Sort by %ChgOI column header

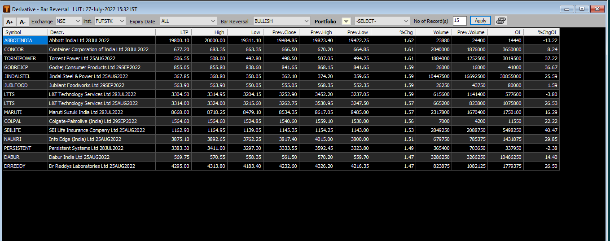541,32
